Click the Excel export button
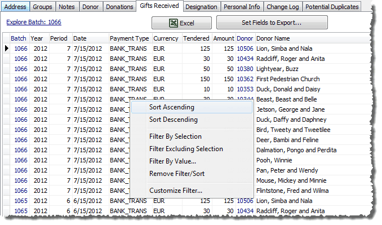Viewport: 382px width, 225px height. click(x=181, y=23)
